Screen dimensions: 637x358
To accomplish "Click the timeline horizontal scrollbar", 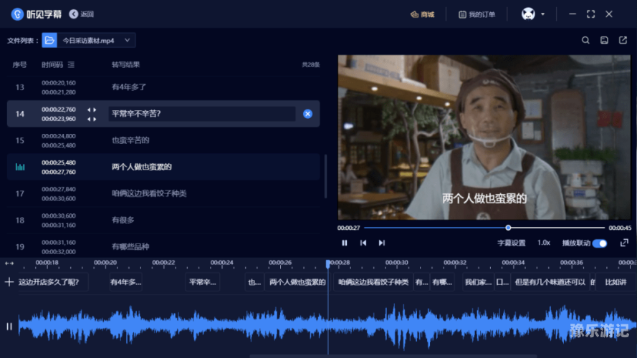I will coord(393,356).
